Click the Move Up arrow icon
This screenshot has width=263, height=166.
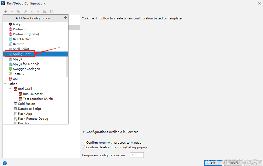click(32, 12)
